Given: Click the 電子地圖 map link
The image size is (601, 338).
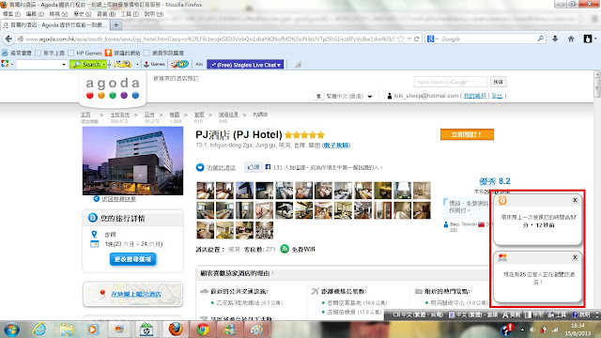Looking at the screenshot, I should click(336, 146).
